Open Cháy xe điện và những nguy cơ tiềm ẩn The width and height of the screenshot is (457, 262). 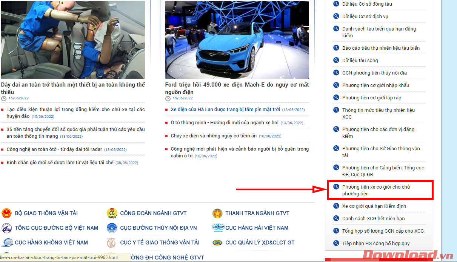coord(213,136)
